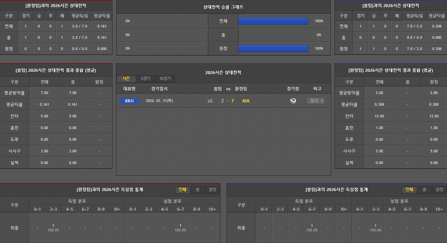
Task: Click the 경기장 column header
Action: 293,89
